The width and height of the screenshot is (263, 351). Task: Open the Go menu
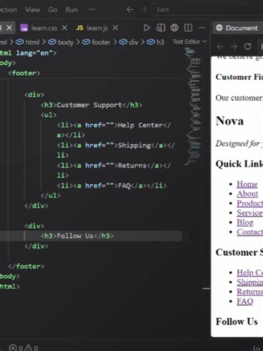tap(53, 9)
